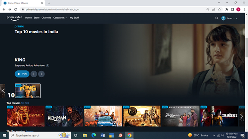
Task: Add KING to watchlist with plus icon
Action: coord(34,74)
